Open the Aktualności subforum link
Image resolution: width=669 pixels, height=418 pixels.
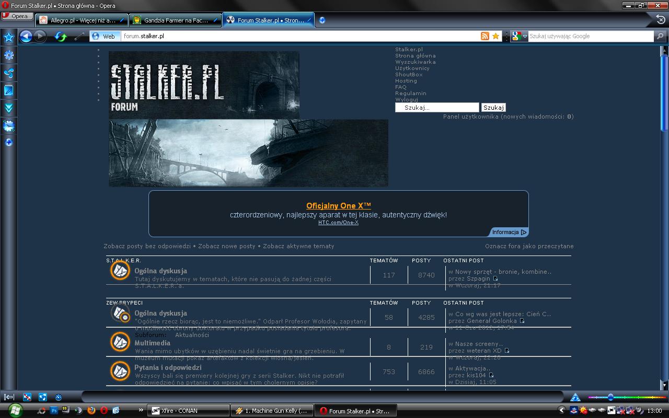[192, 335]
